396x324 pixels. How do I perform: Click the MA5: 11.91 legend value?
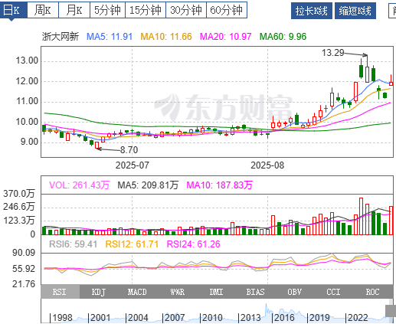tap(110, 37)
